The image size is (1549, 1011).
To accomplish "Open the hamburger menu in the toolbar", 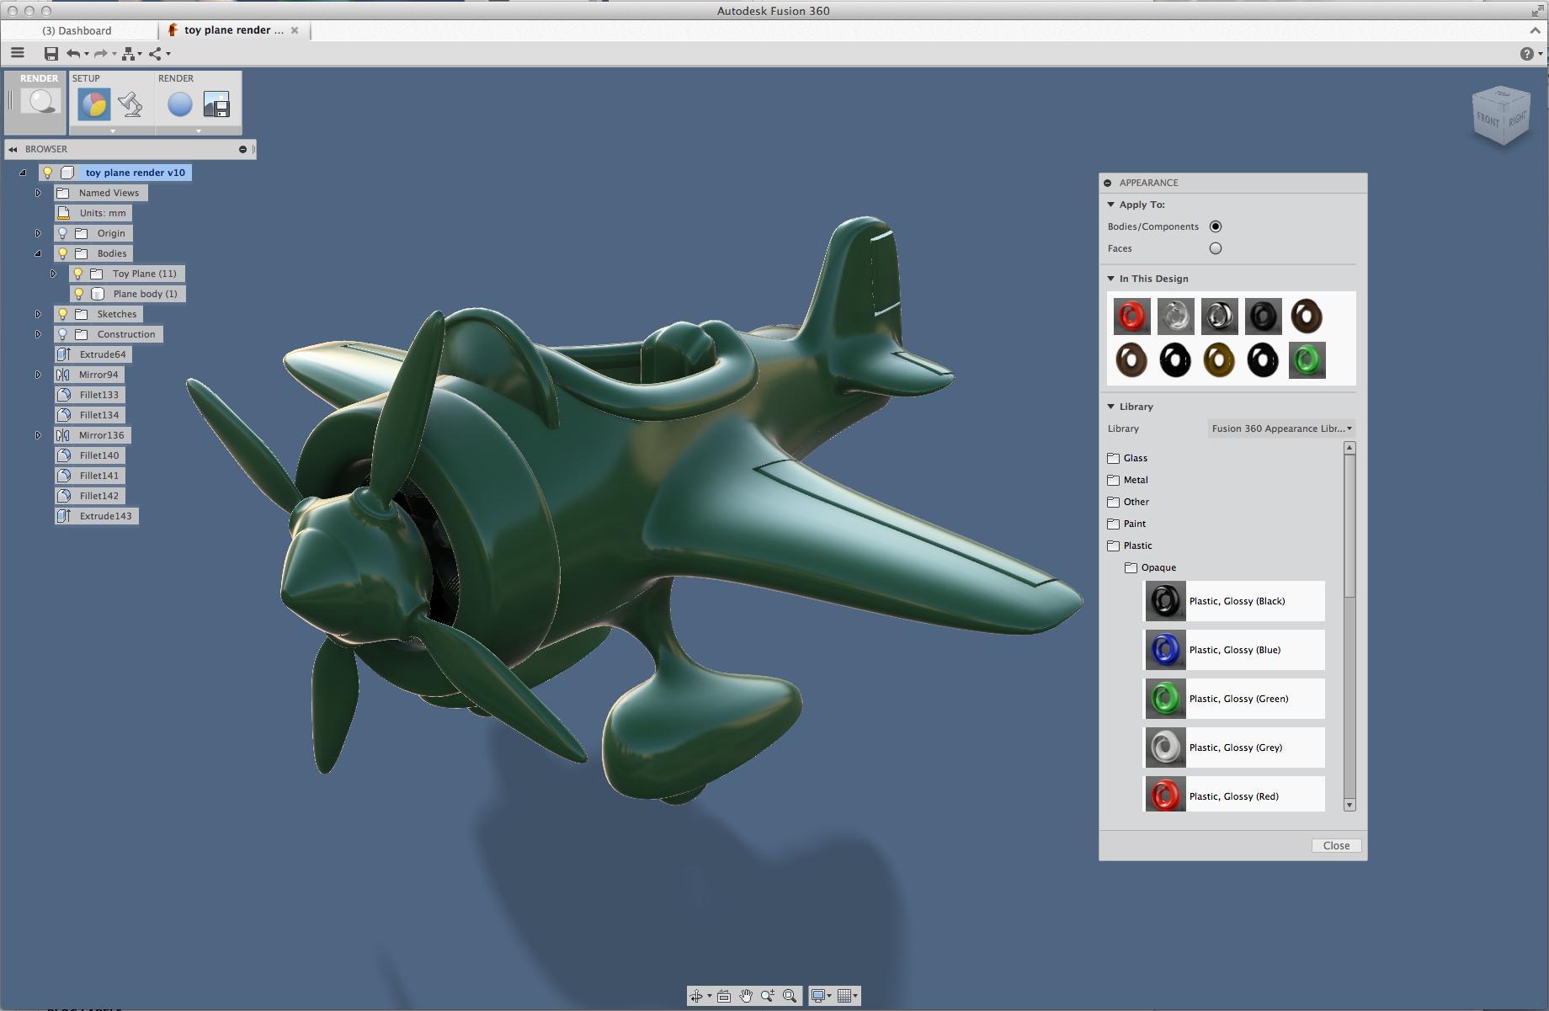I will [x=17, y=52].
